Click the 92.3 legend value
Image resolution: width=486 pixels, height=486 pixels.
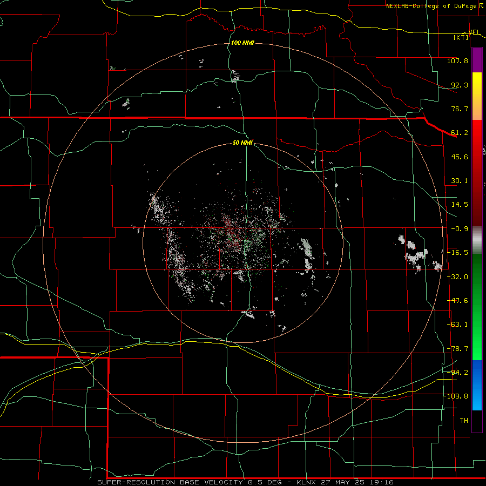460,85
